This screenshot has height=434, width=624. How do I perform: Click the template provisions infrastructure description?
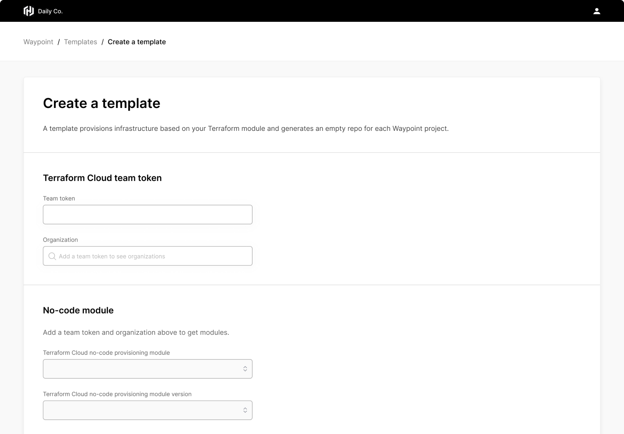(246, 129)
